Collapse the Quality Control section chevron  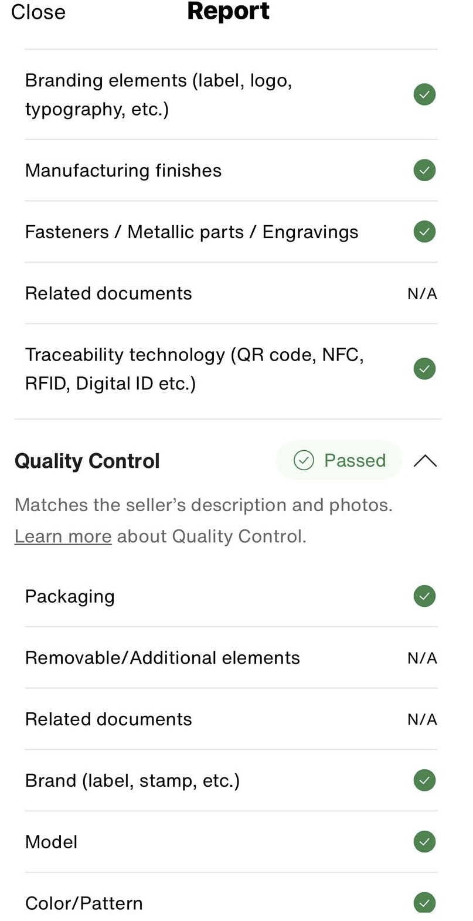(425, 461)
